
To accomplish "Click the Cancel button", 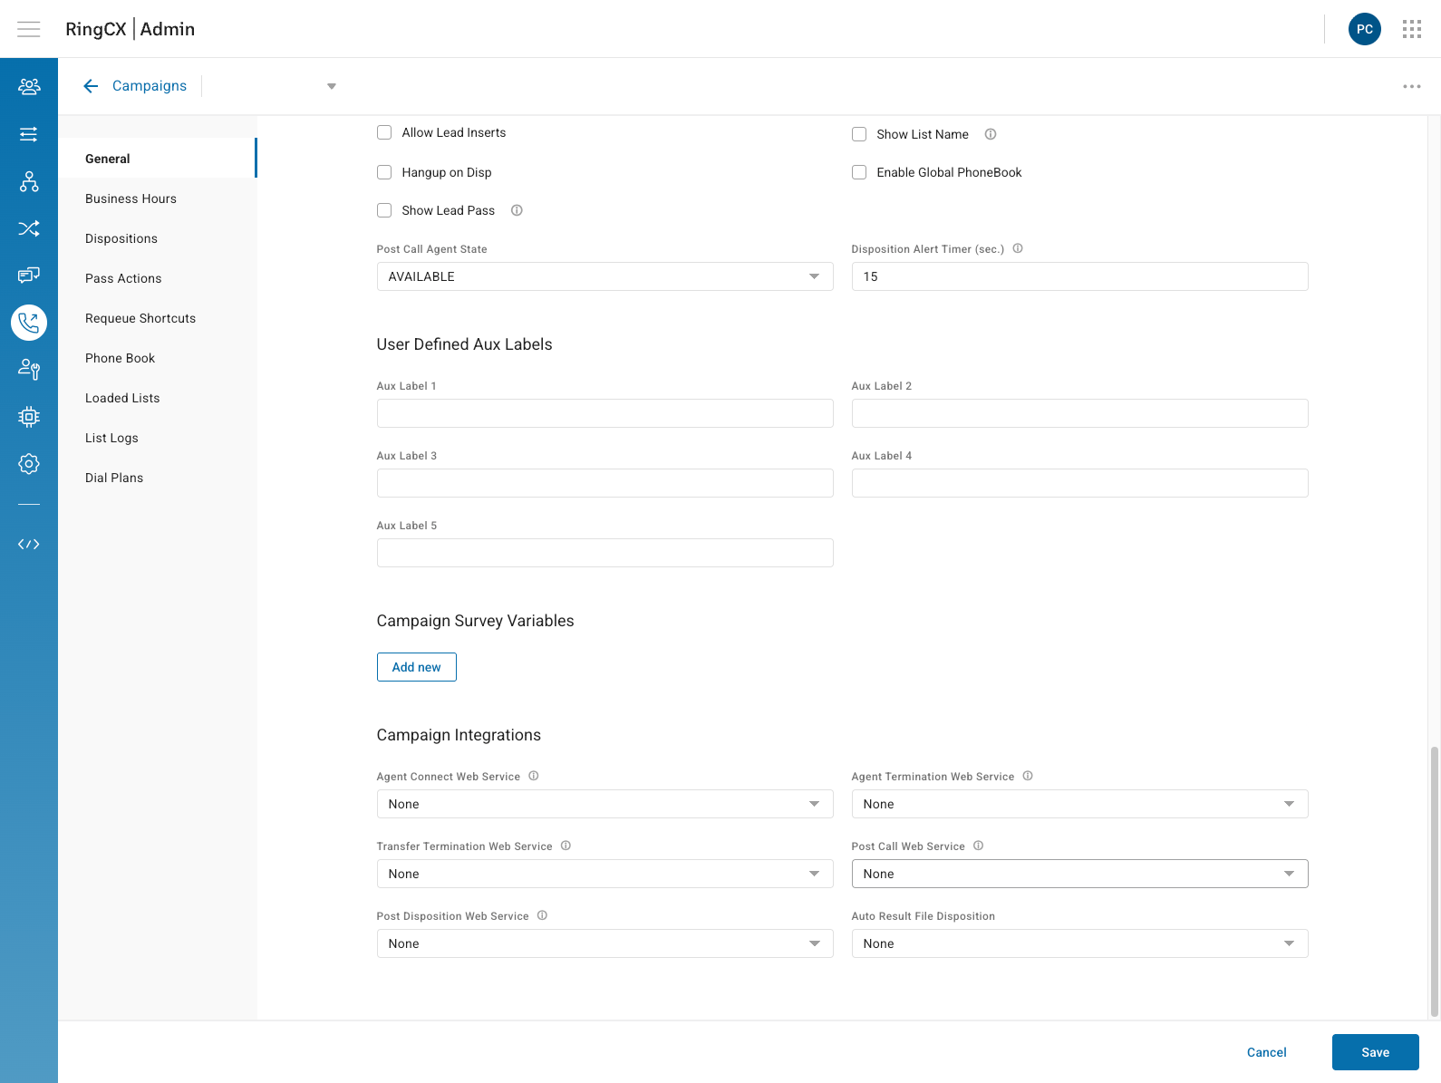I will [x=1266, y=1052].
